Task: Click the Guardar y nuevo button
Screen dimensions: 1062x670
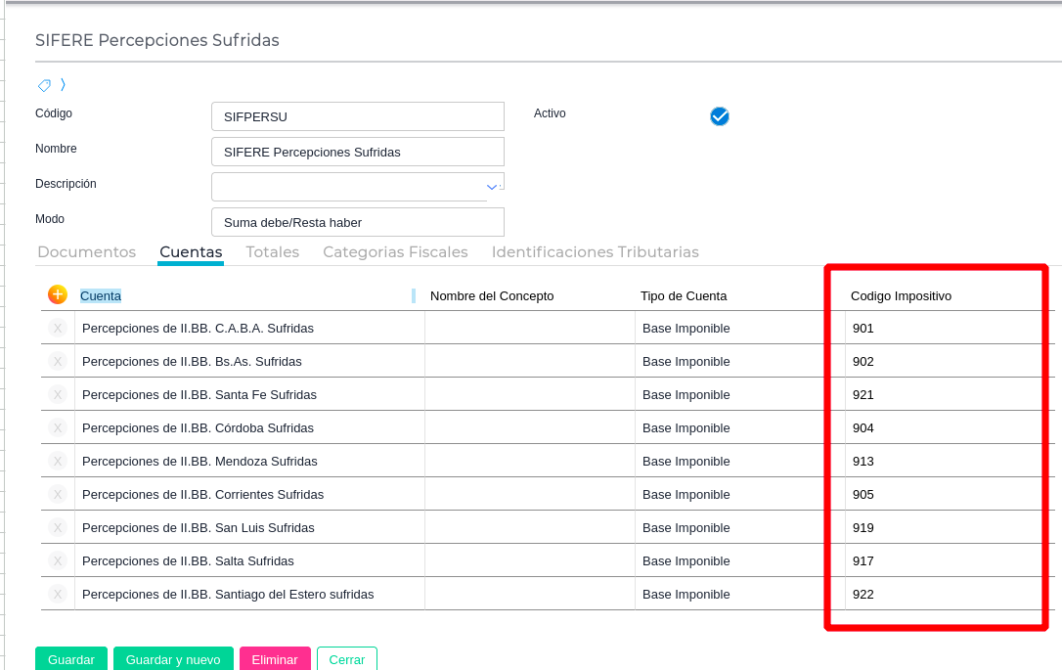Action: click(x=173, y=659)
